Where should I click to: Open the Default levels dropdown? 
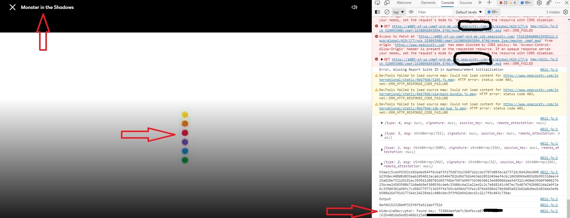pyautogui.click(x=468, y=12)
